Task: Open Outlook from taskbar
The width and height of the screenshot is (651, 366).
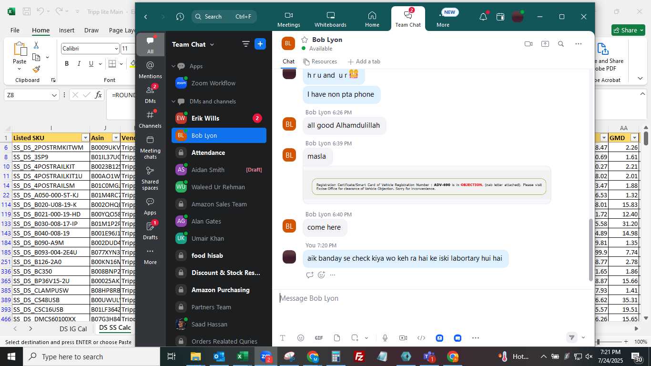Action: pos(219,356)
